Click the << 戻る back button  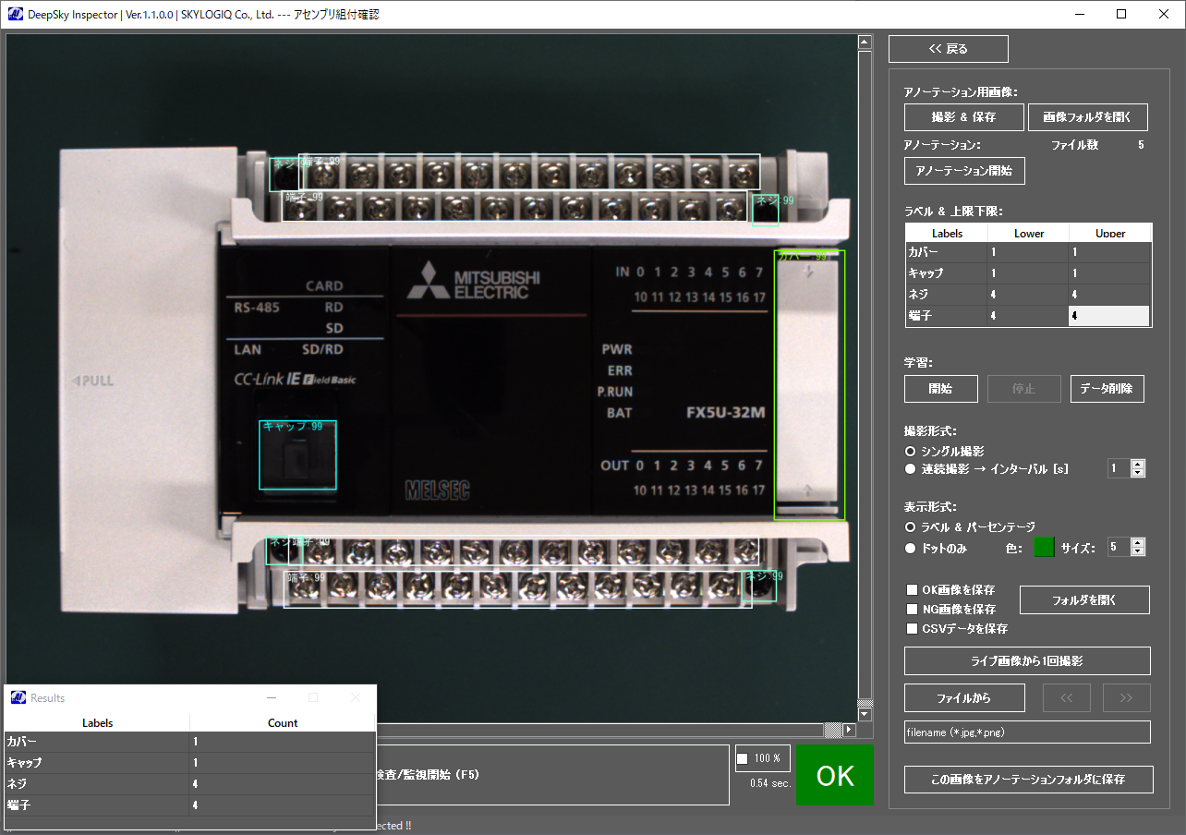949,49
